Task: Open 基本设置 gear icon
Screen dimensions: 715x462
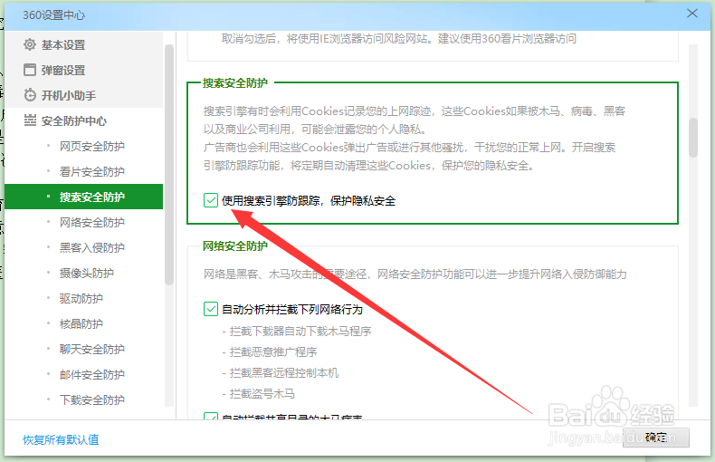Action: [x=30, y=44]
